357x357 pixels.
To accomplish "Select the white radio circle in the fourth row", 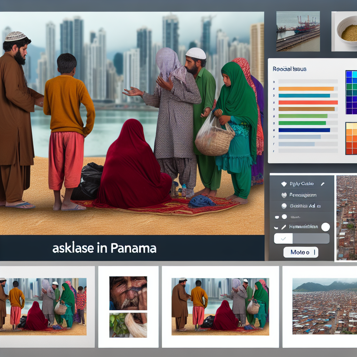I will [284, 217].
